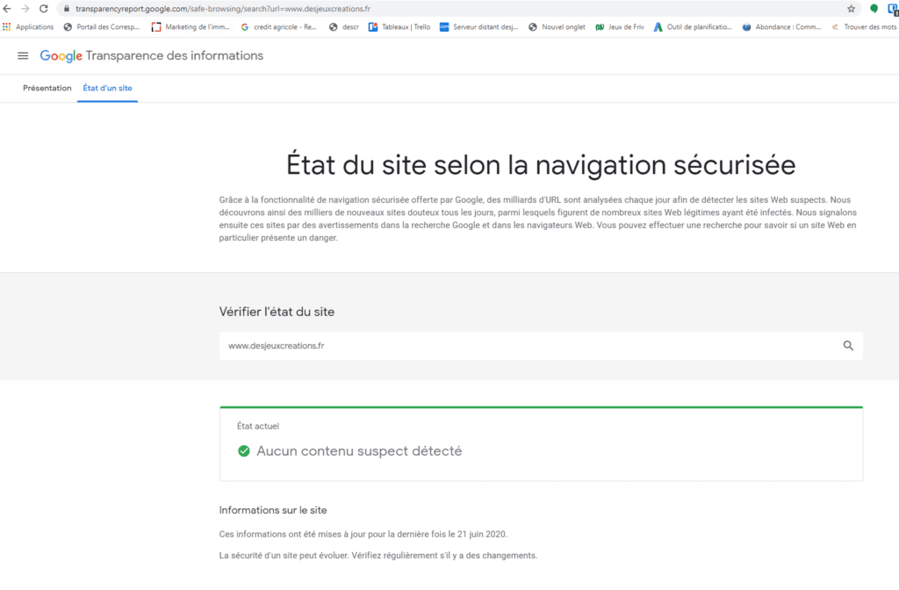
Task: Open the Jeux de Friv bookmark
Action: (620, 27)
